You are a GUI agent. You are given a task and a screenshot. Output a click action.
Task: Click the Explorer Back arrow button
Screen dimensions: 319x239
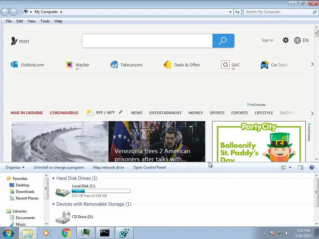5,12
